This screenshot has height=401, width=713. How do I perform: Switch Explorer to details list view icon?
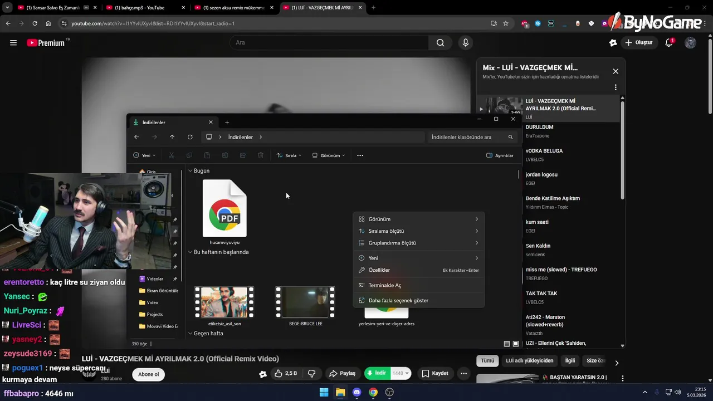click(x=507, y=344)
